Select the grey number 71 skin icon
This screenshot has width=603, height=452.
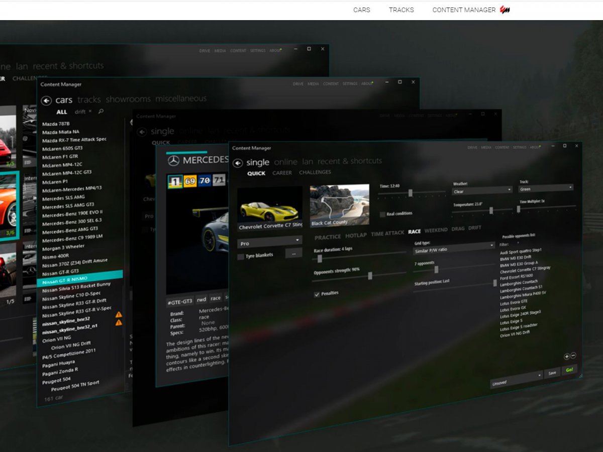pos(219,180)
